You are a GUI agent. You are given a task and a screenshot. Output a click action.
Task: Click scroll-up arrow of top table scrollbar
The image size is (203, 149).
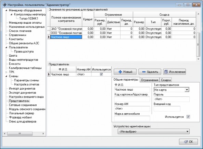pos(198,14)
